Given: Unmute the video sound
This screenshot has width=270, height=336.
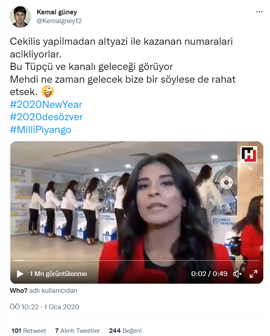Looking at the screenshot, I should 237,274.
